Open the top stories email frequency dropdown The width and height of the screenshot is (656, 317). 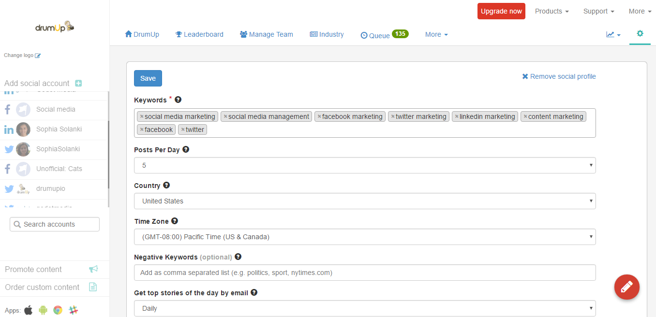pyautogui.click(x=365, y=308)
